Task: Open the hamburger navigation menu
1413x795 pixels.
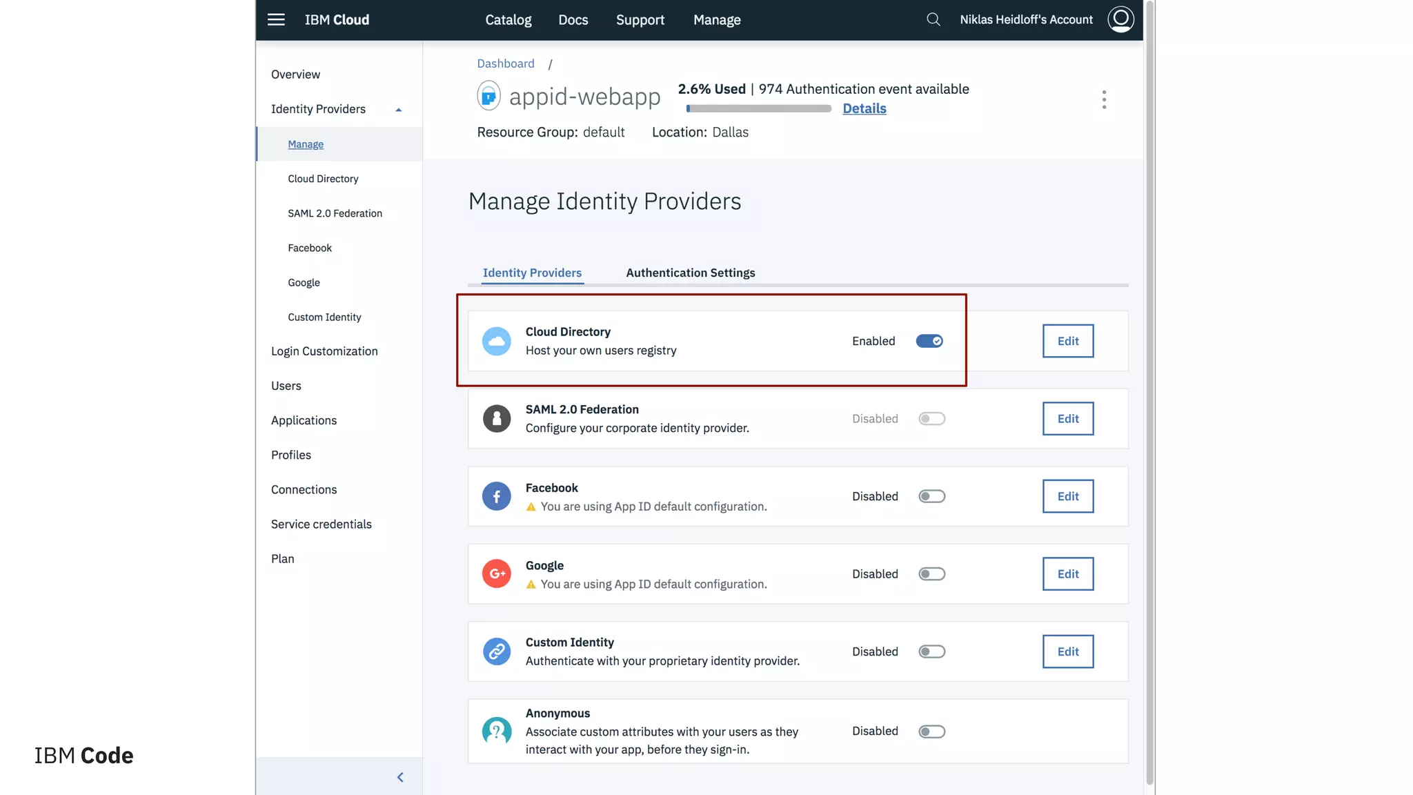Action: [x=276, y=19]
